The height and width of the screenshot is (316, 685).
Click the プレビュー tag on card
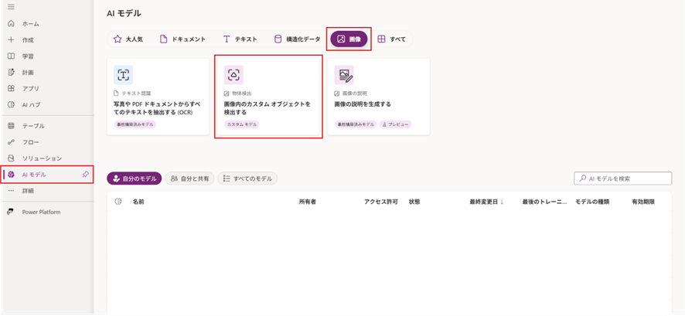[x=395, y=124]
